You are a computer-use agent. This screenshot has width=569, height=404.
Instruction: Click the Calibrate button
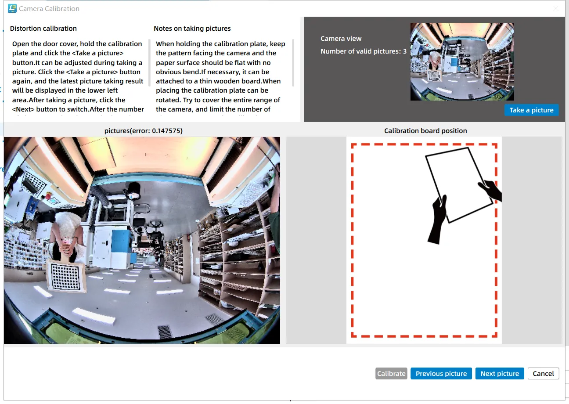pos(391,374)
